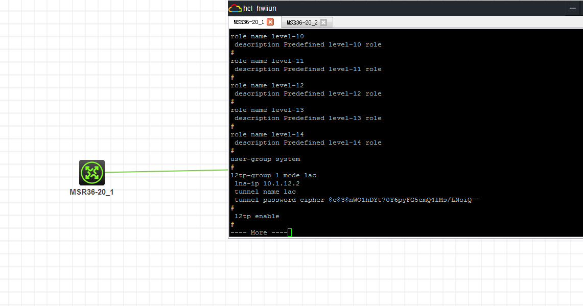Image resolution: width=583 pixels, height=306 pixels.
Task: Click the 'role name level-10' line
Action: (x=267, y=36)
